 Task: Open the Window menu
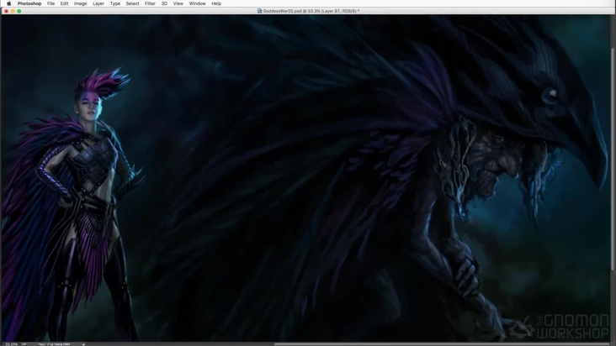point(197,3)
